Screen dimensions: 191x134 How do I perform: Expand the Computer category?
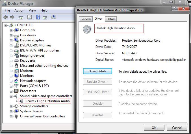(x=11, y=30)
